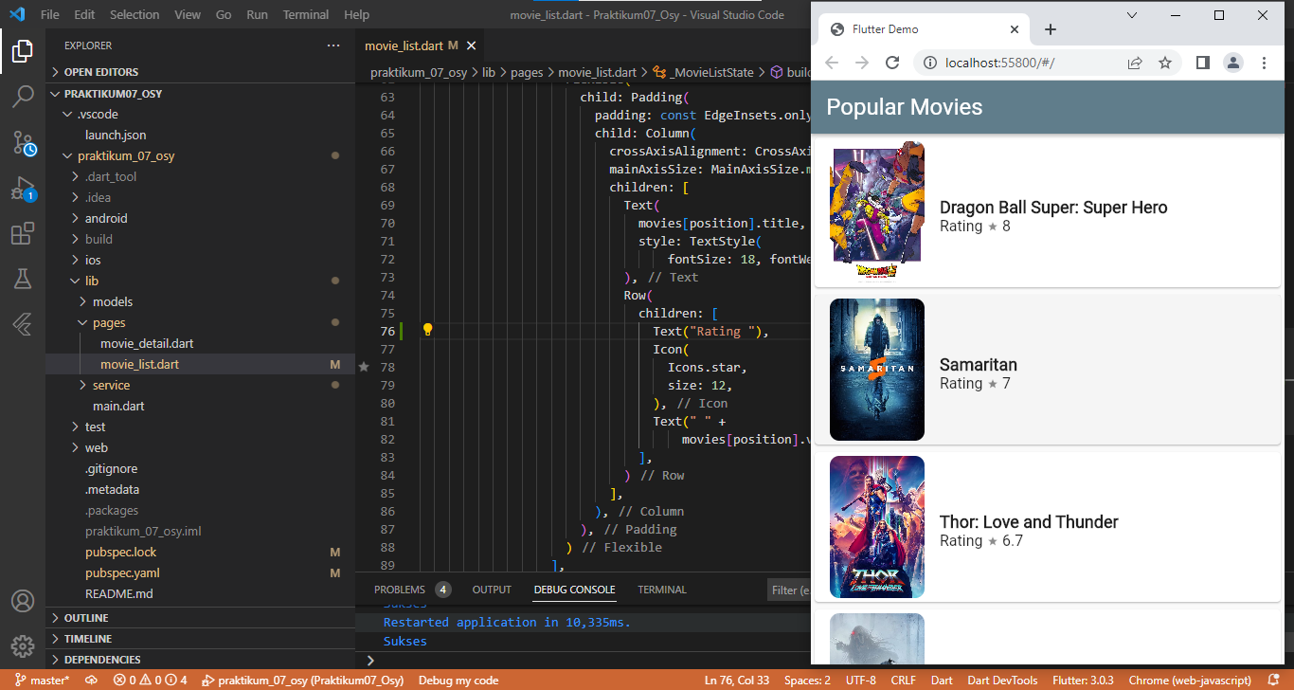The height and width of the screenshot is (690, 1294).
Task: Switch to the Output panel tab
Action: click(x=492, y=590)
